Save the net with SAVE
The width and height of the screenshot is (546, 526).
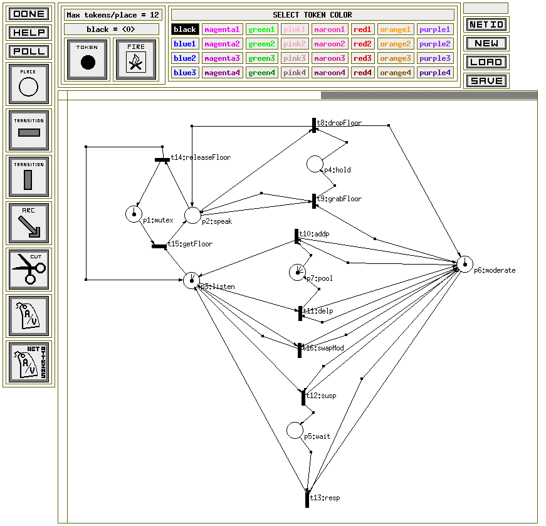point(486,81)
